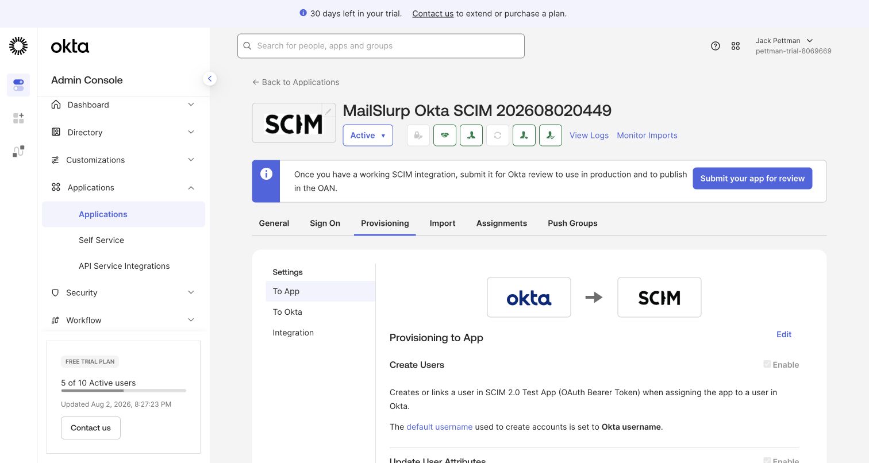Click the greyed-out password lock-key icon
The image size is (869, 463).
(x=418, y=136)
